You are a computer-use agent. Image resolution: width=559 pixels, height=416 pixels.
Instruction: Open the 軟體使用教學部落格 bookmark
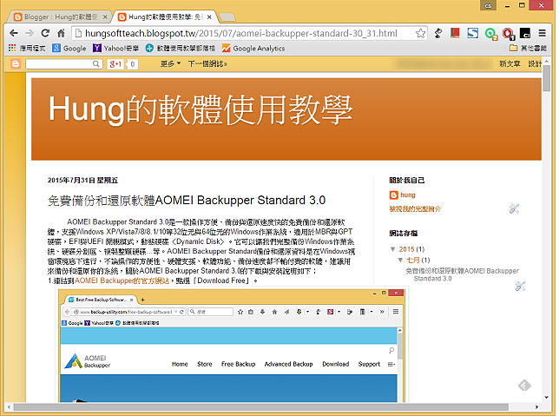tap(181, 48)
